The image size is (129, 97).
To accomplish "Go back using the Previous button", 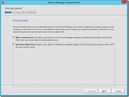I will [x=91, y=91].
